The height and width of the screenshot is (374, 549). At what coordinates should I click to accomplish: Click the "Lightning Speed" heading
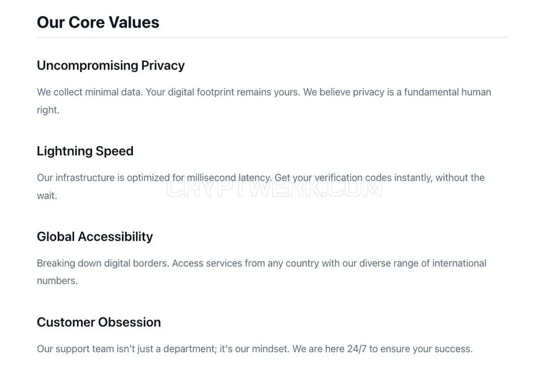click(x=85, y=151)
